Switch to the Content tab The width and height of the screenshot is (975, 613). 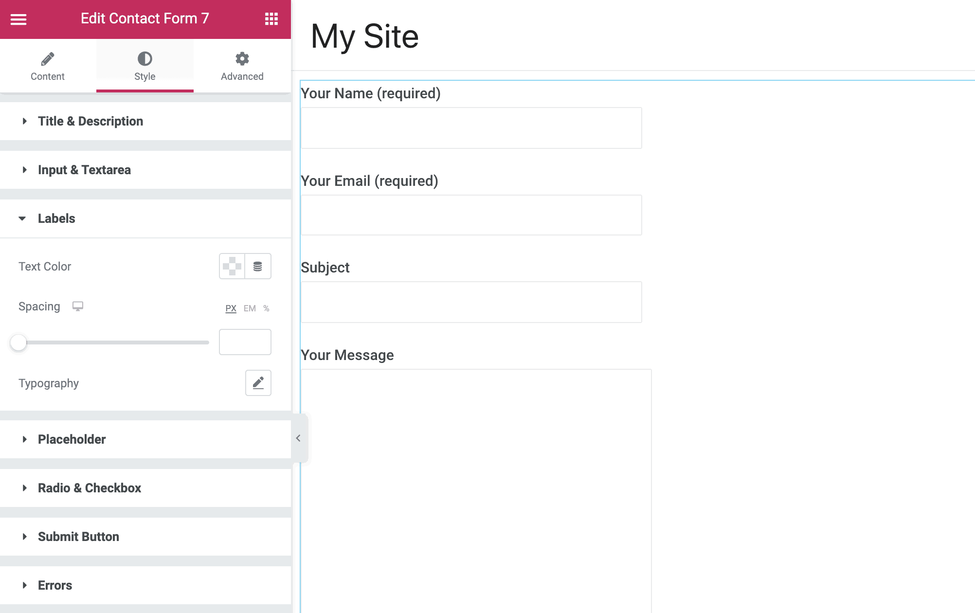click(47, 66)
